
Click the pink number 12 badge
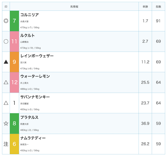click(x=14, y=82)
